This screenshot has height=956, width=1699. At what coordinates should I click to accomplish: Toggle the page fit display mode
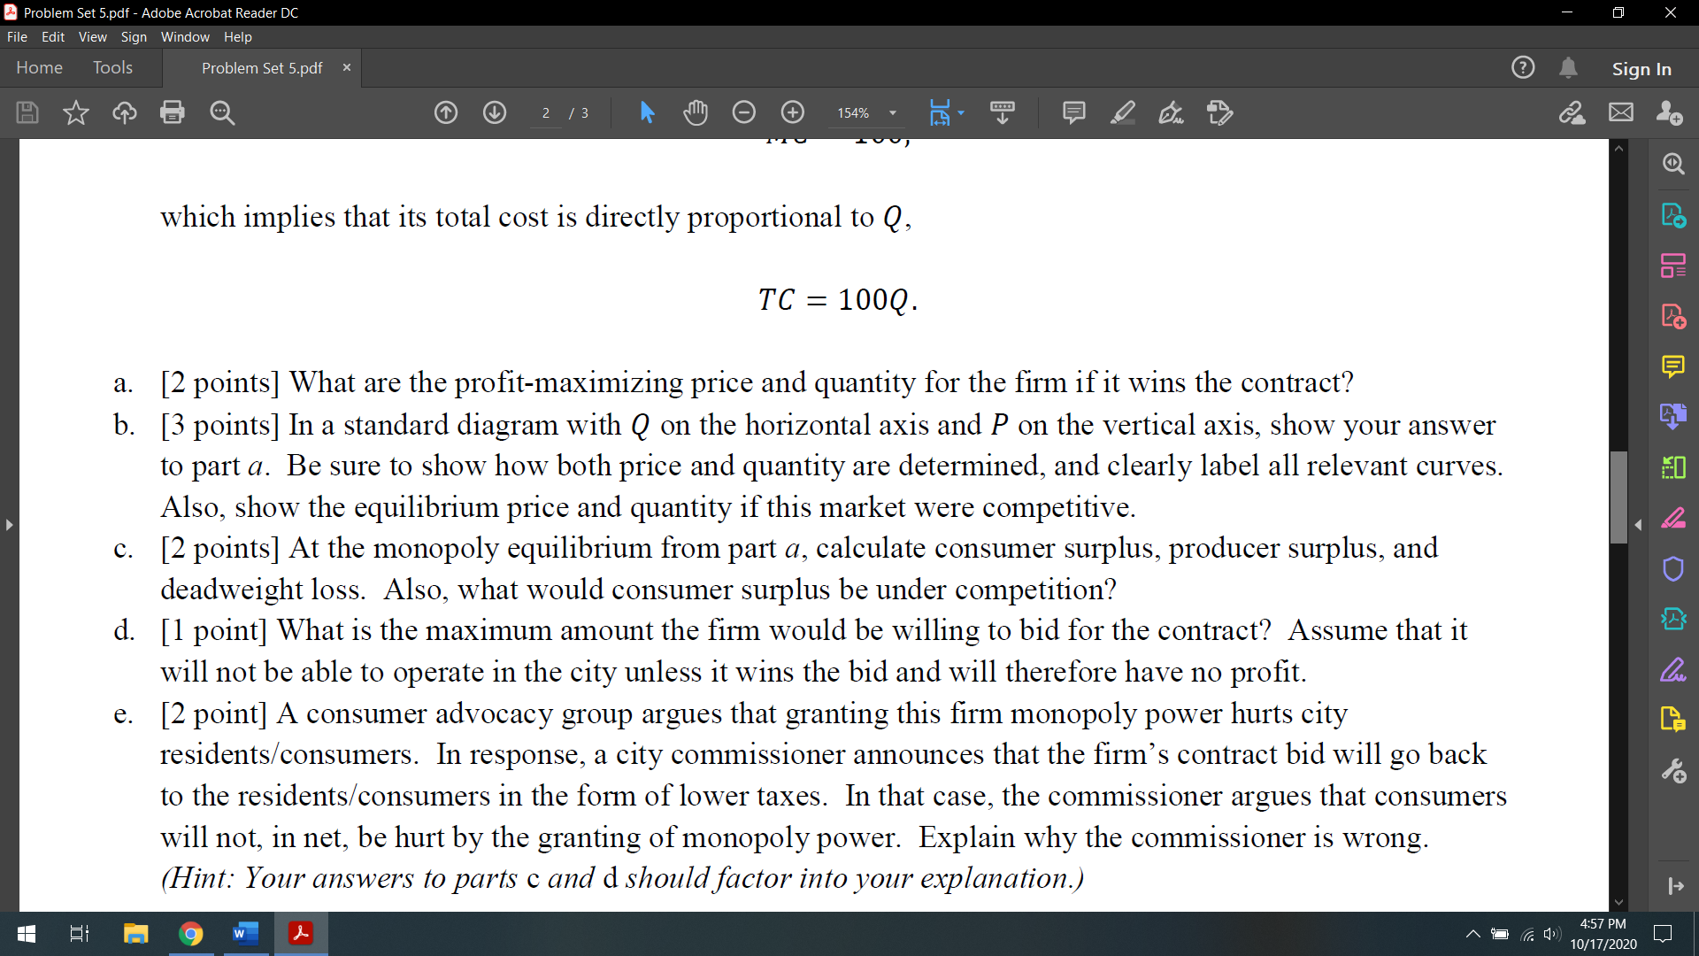click(x=942, y=112)
